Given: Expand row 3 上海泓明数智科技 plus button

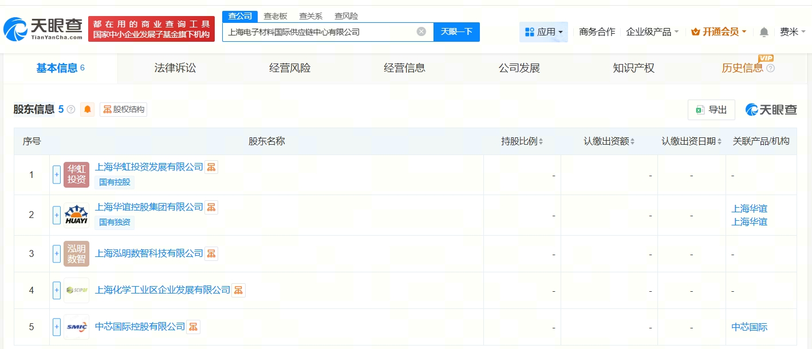Looking at the screenshot, I should [x=57, y=253].
